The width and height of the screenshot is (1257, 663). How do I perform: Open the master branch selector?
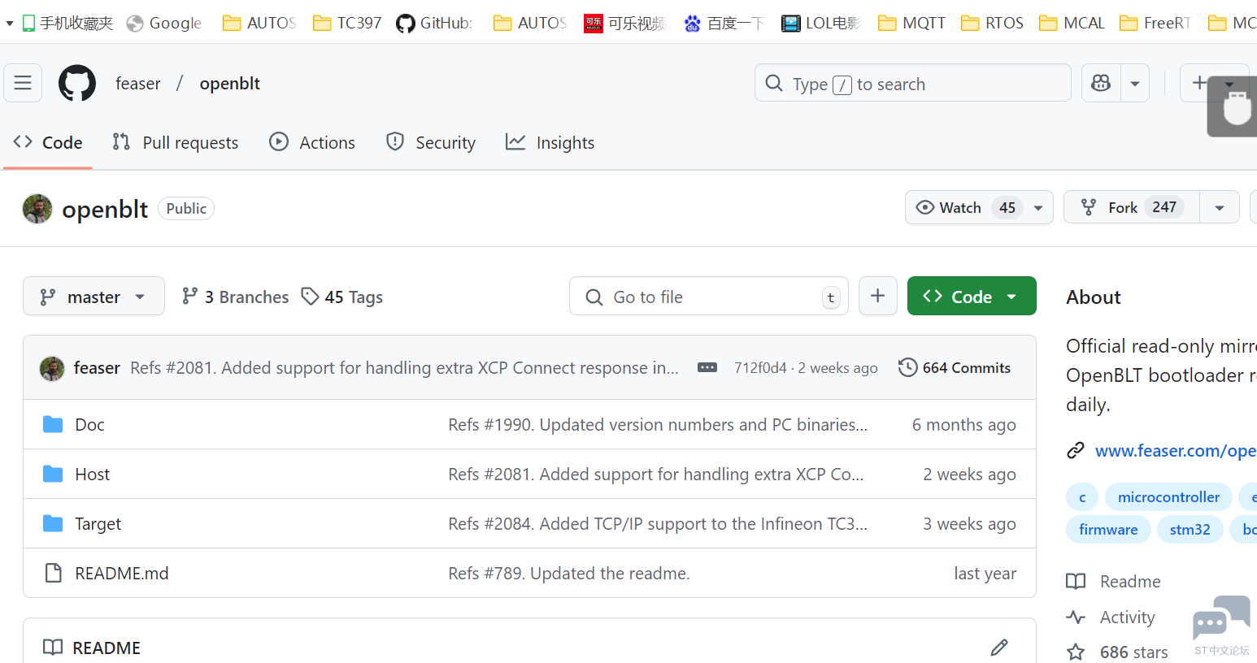[94, 297]
